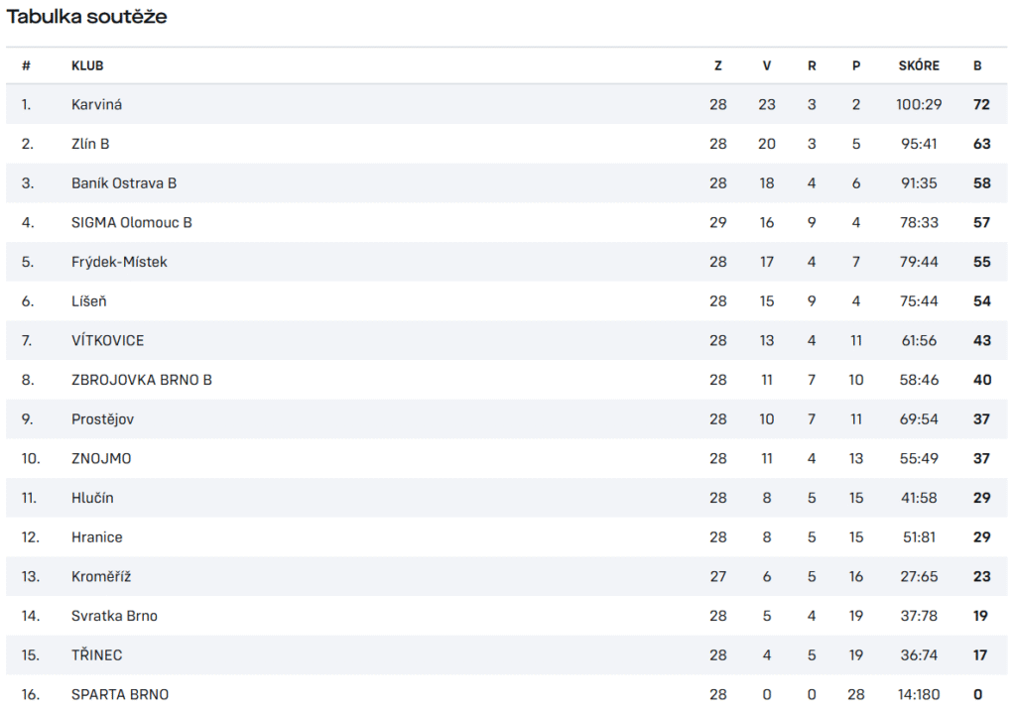Open the Frýdek-Místek team entry
1016x708 pixels.
[119, 262]
